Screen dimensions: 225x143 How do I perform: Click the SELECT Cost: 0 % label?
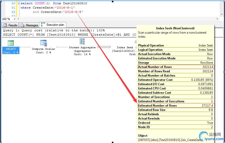(x=11, y=53)
